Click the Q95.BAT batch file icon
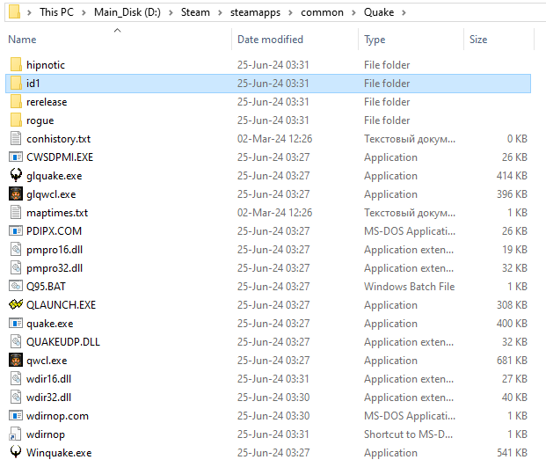This screenshot has height=467, width=546. coord(16,286)
